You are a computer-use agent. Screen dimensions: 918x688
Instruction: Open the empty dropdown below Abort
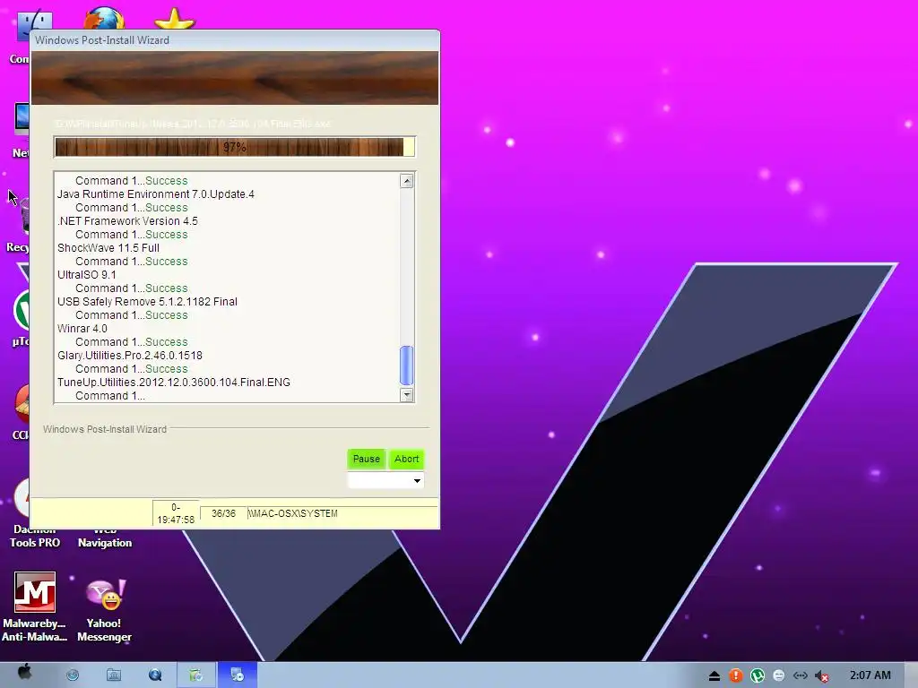tap(385, 480)
